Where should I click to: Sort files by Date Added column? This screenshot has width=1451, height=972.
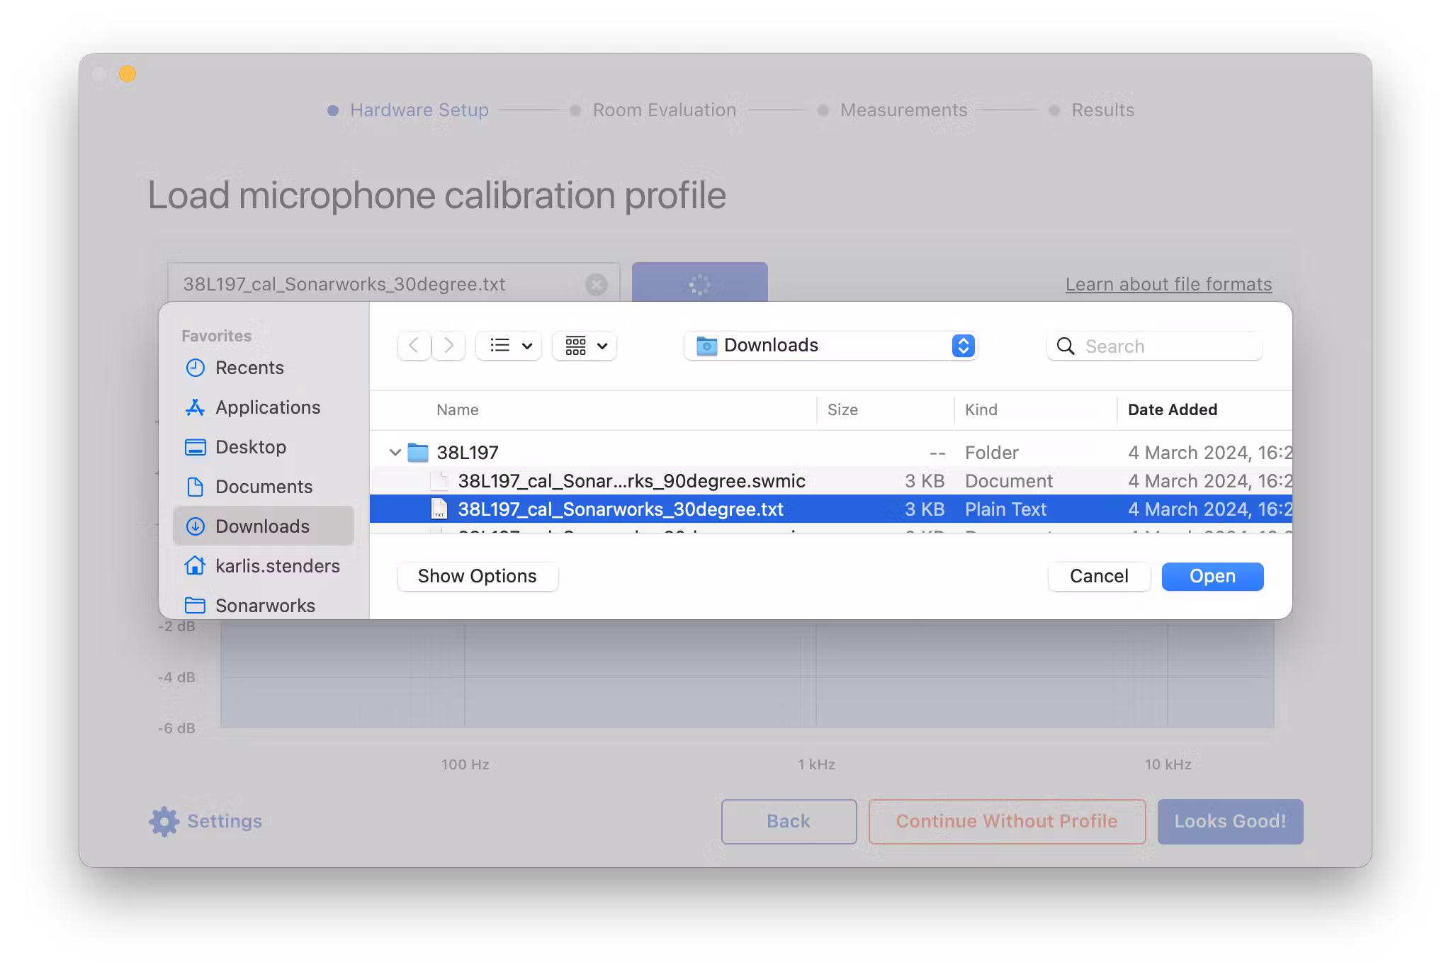[x=1172, y=409]
